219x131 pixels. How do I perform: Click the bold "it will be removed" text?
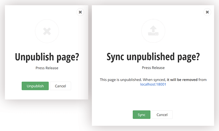point(182,80)
